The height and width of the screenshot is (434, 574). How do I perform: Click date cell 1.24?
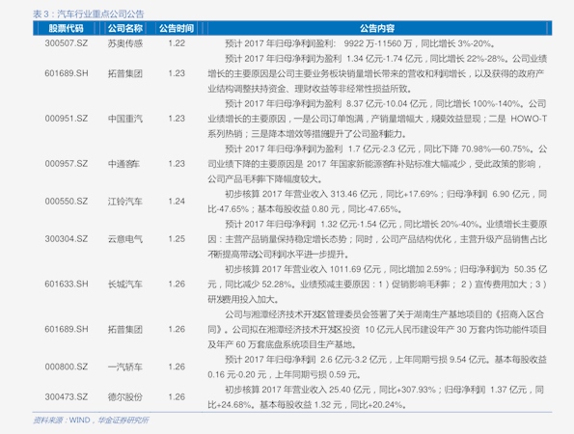177,202
